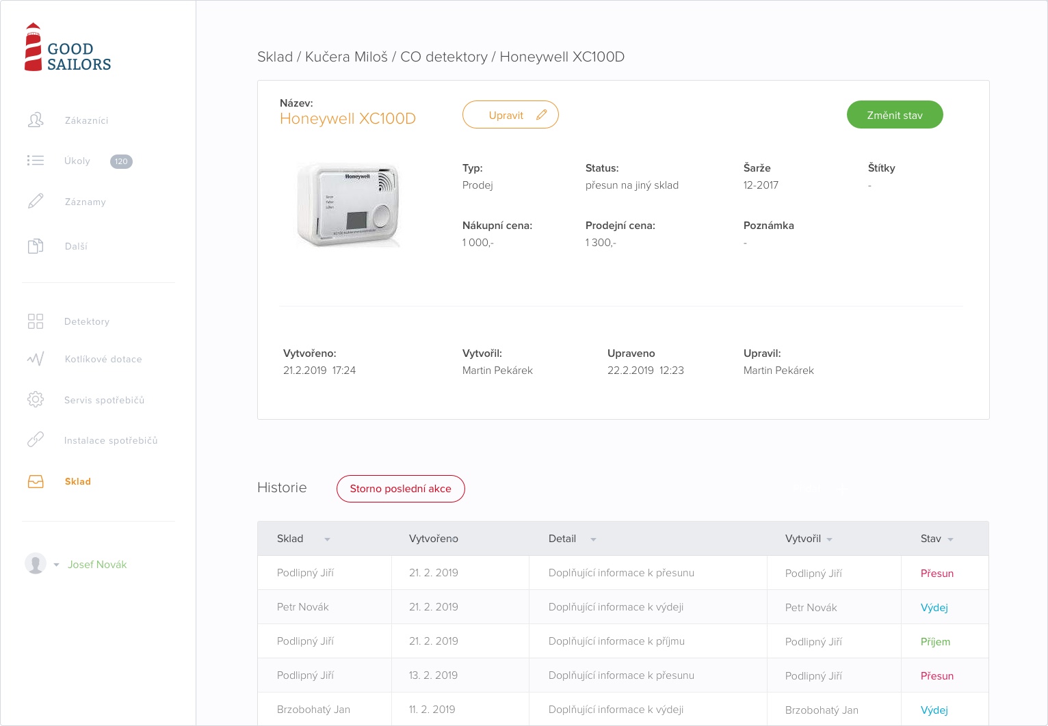Click the Šarže value 12-2017
This screenshot has height=726, width=1048.
pos(761,185)
